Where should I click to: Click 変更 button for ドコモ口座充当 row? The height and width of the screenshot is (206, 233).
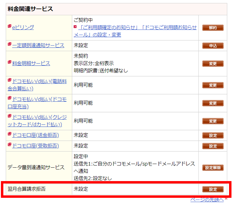point(213,103)
